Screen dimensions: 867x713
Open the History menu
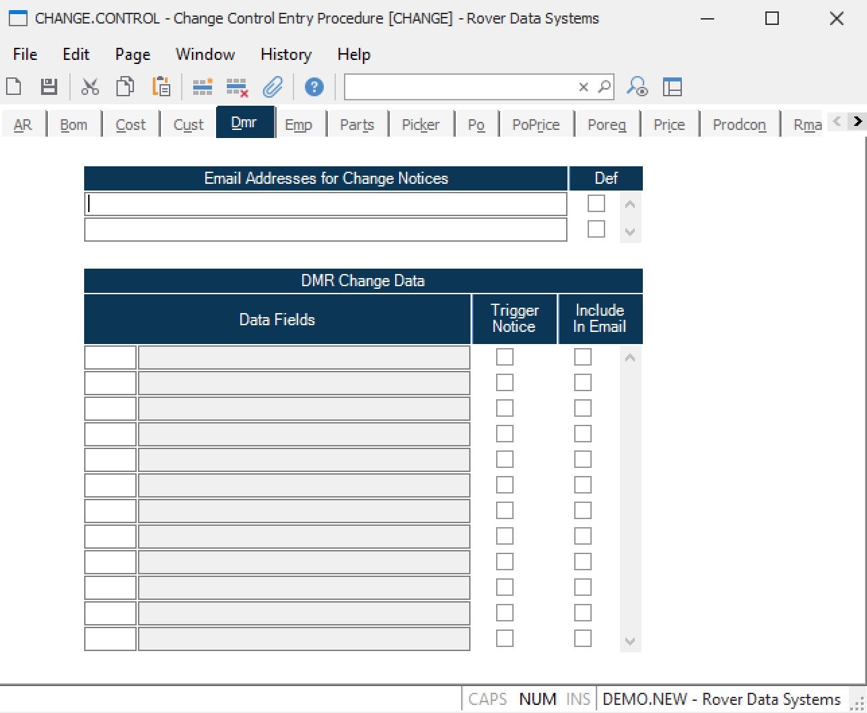(285, 55)
